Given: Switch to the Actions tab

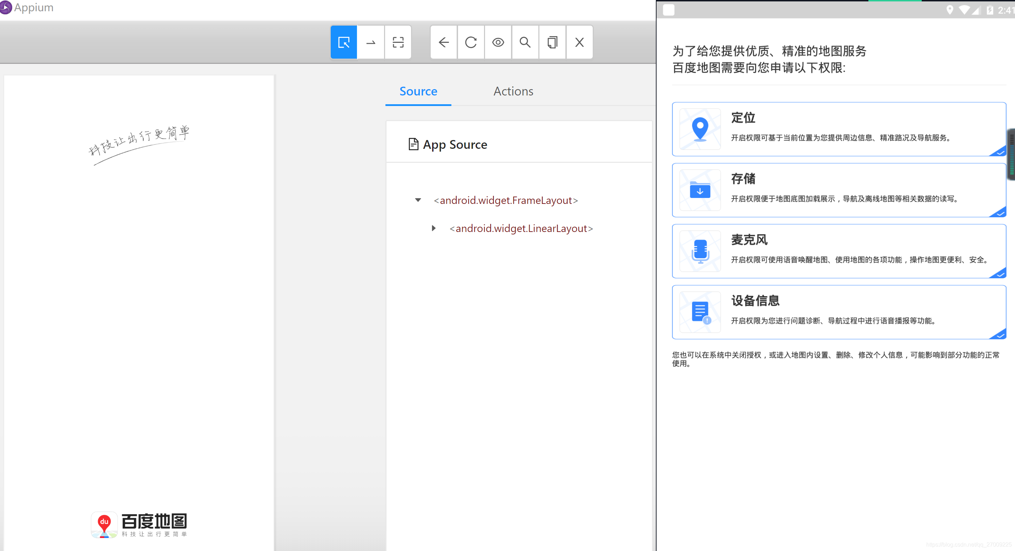Looking at the screenshot, I should [x=513, y=91].
